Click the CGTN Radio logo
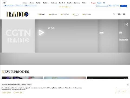The width and height of the screenshot is (130, 98). pyautogui.click(x=18, y=14)
